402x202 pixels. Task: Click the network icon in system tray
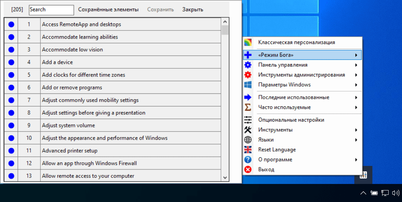click(x=385, y=193)
